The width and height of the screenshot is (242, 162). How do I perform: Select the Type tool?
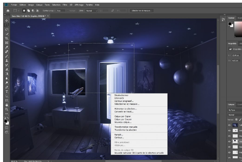point(7,92)
